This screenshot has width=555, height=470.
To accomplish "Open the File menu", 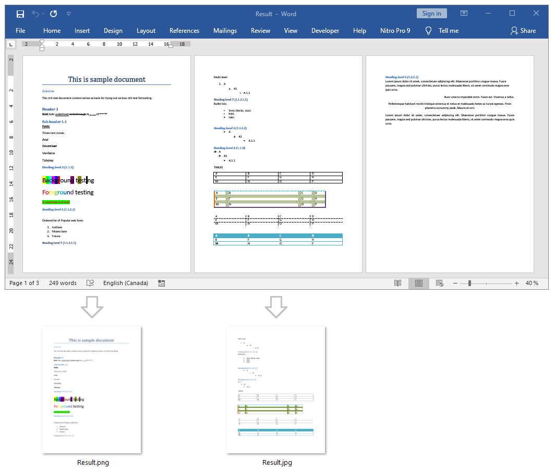I will tap(20, 31).
